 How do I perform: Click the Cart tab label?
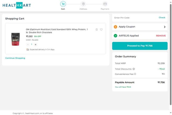[x=63, y=9]
